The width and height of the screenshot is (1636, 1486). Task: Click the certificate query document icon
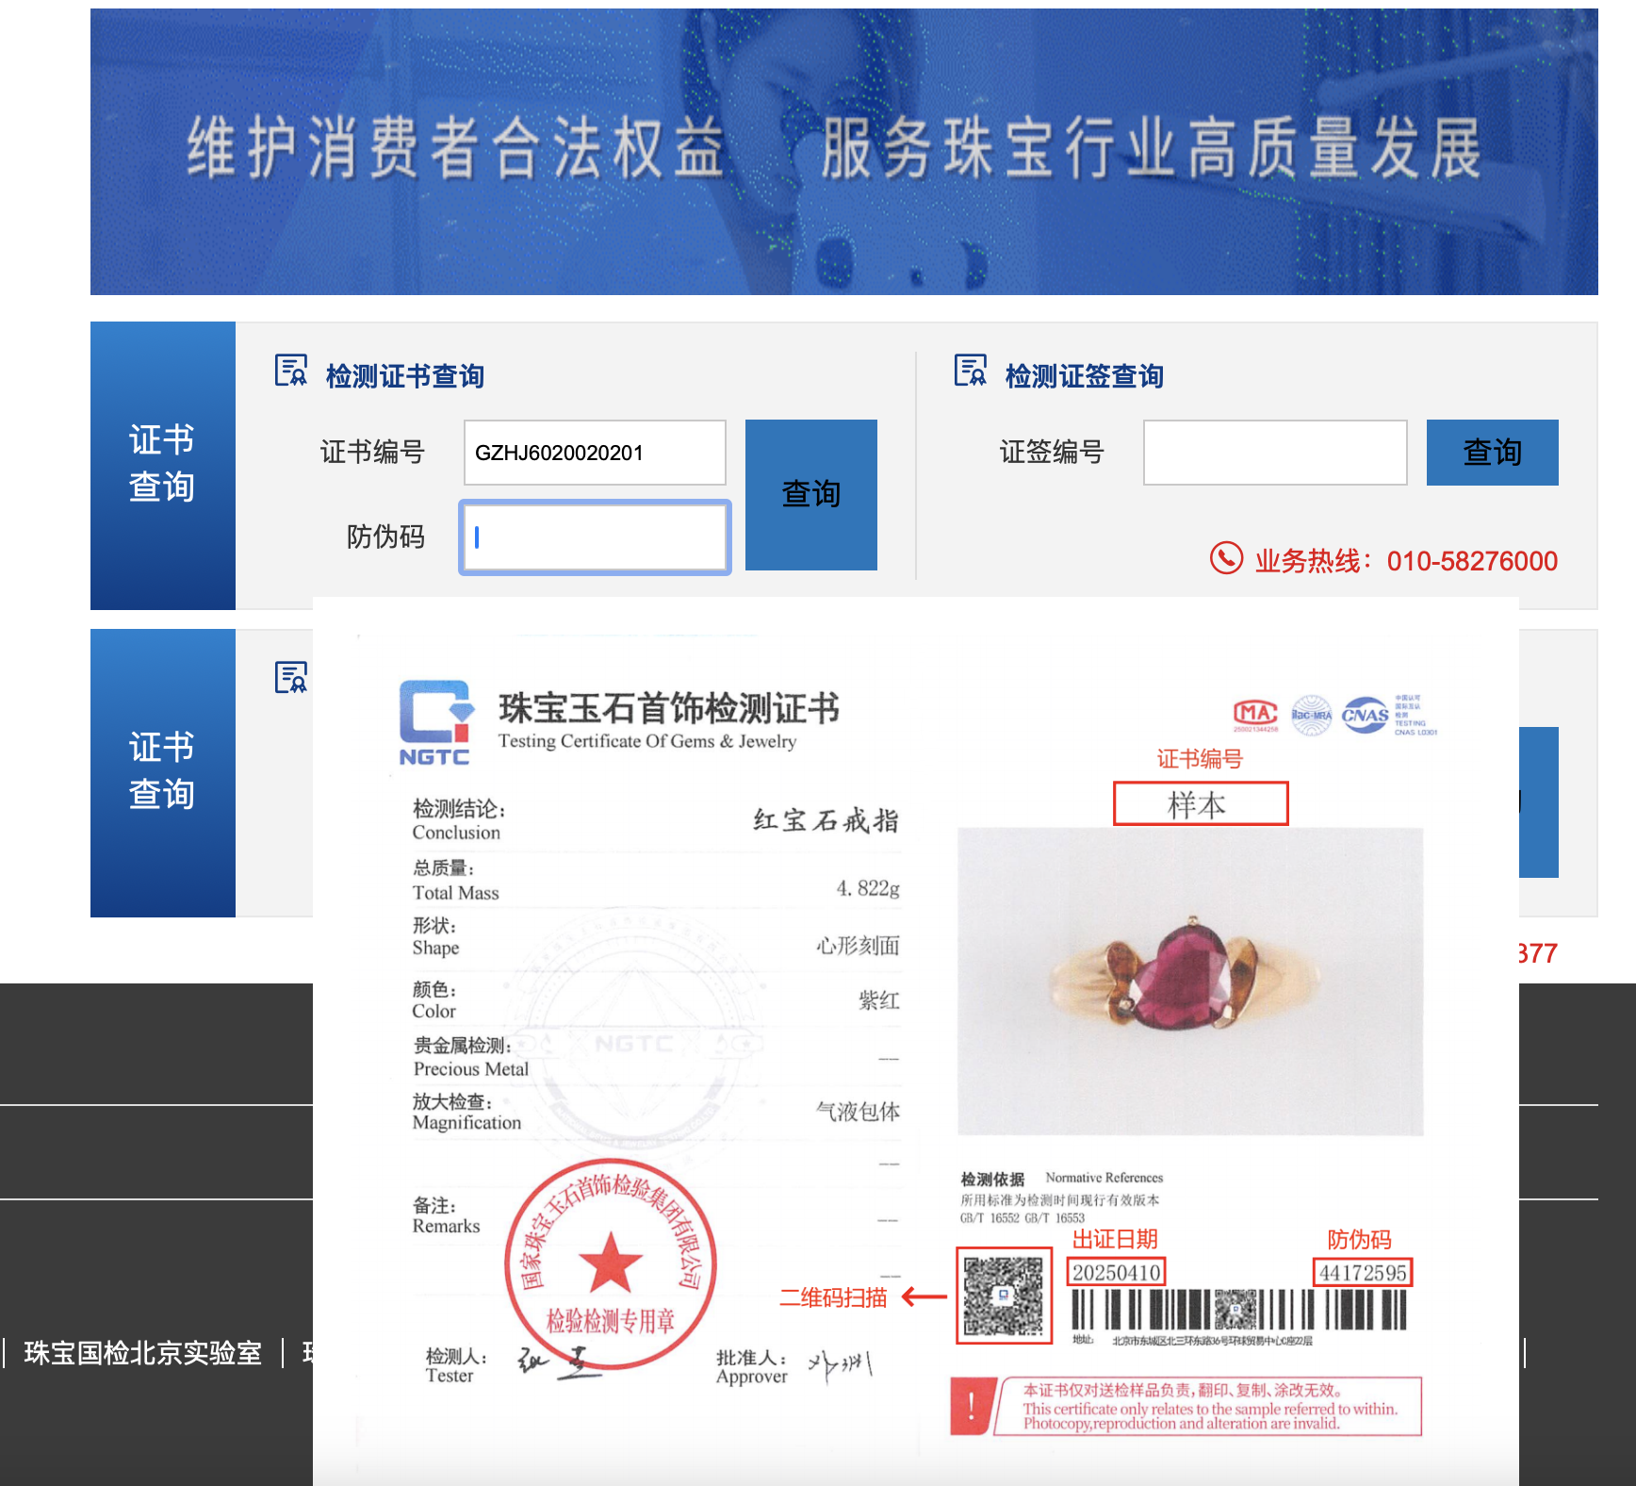pos(290,371)
